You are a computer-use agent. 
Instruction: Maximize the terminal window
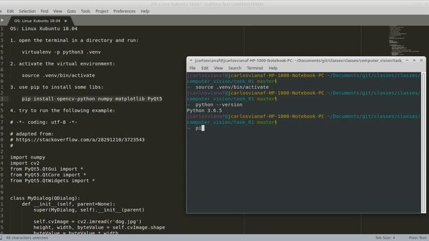(x=414, y=60)
